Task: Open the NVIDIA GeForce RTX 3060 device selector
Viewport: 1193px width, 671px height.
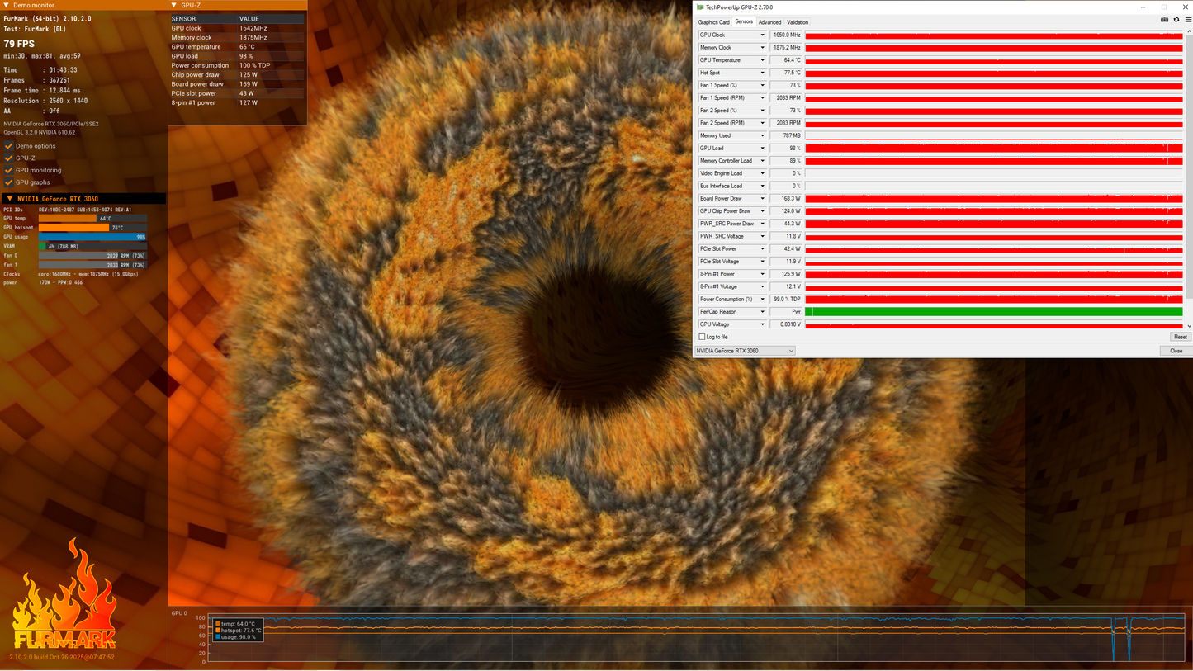Action: [x=745, y=351]
